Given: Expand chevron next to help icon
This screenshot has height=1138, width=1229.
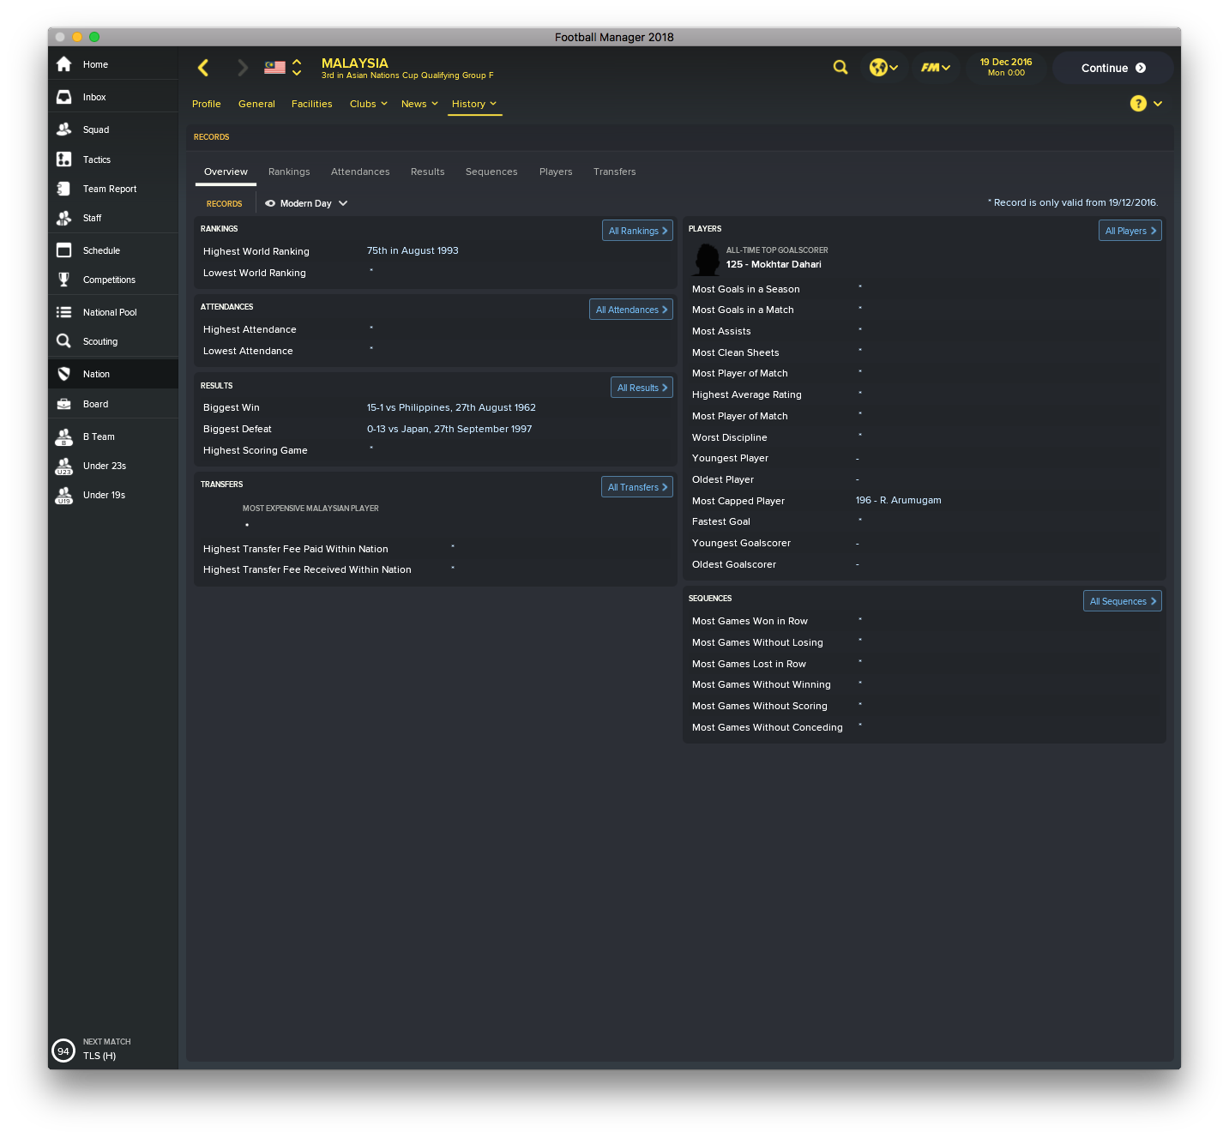Looking at the screenshot, I should (1158, 103).
